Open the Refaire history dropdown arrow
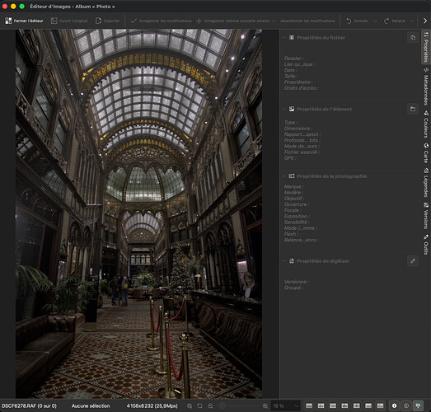The height and width of the screenshot is (412, 431). pyautogui.click(x=412, y=21)
